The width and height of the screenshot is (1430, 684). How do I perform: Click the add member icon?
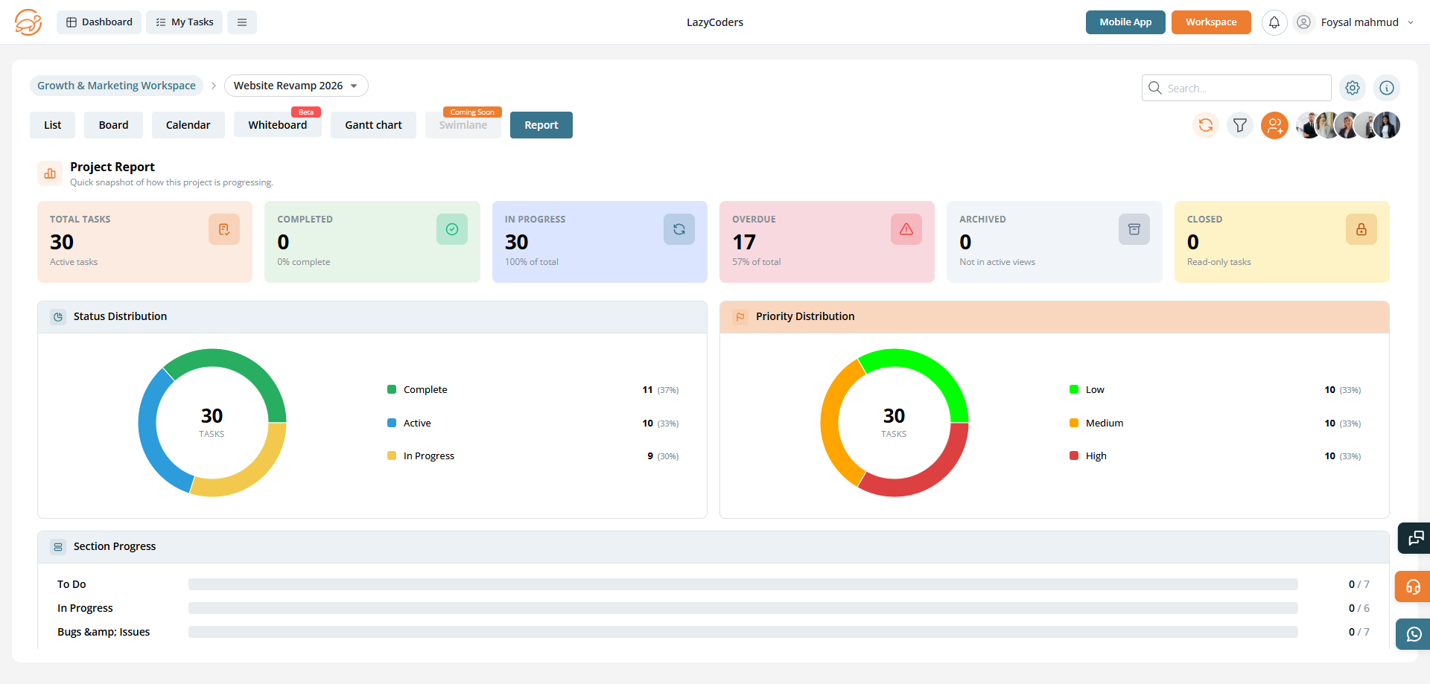(x=1274, y=125)
